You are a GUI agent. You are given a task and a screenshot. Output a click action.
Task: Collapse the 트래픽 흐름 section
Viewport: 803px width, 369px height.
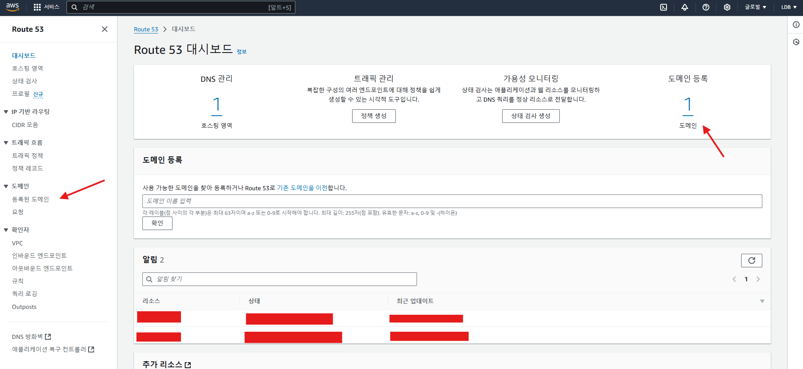[6, 143]
